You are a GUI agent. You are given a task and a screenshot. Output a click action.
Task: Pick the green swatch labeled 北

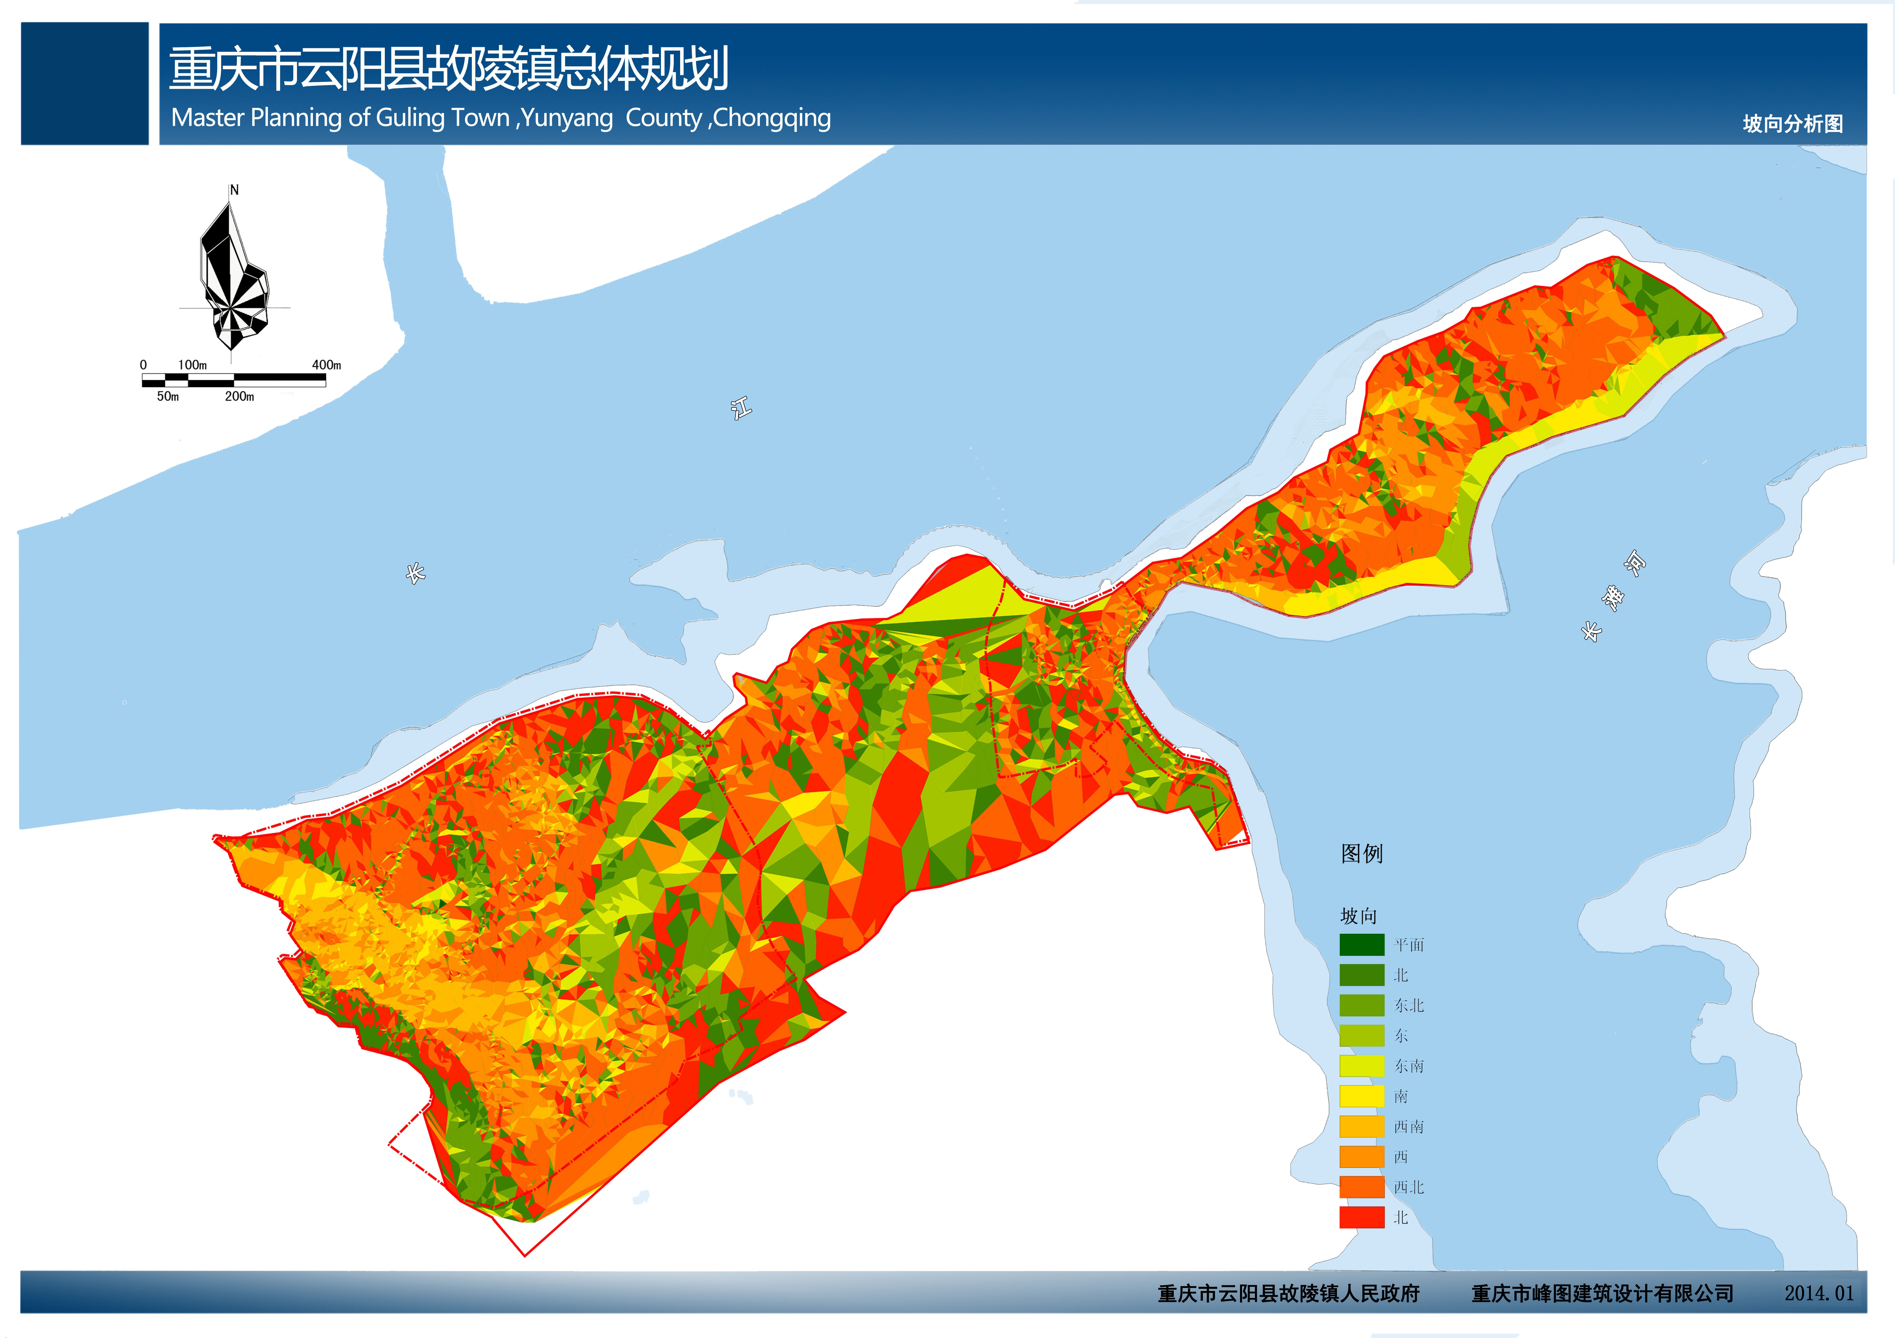tap(1362, 975)
